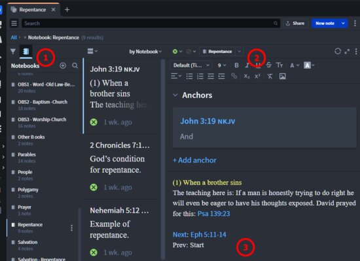
Task: Remove the Notebook: Repentance filter
Action: pyautogui.click(x=25, y=37)
